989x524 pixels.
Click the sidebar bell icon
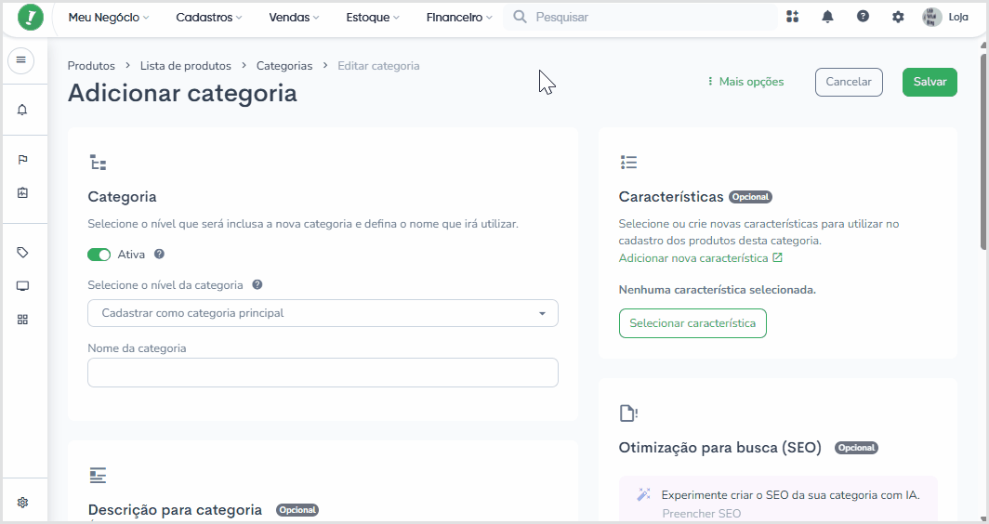22,110
